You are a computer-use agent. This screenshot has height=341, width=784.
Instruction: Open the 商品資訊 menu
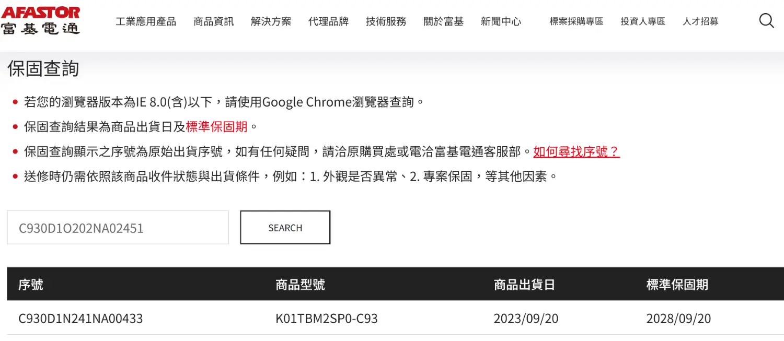(x=213, y=21)
